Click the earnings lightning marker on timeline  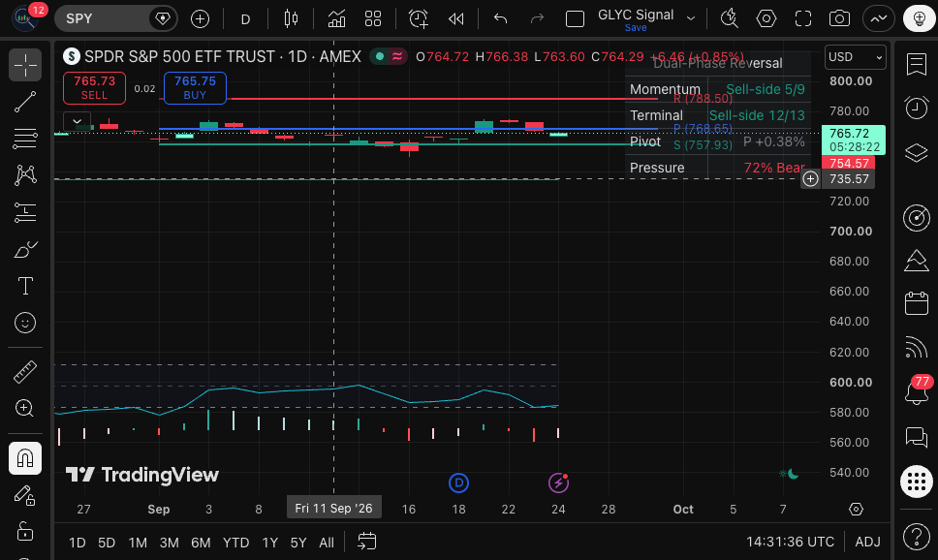click(x=558, y=482)
